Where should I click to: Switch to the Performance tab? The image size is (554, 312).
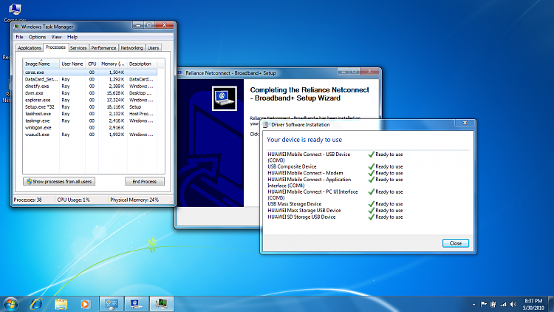pos(103,48)
